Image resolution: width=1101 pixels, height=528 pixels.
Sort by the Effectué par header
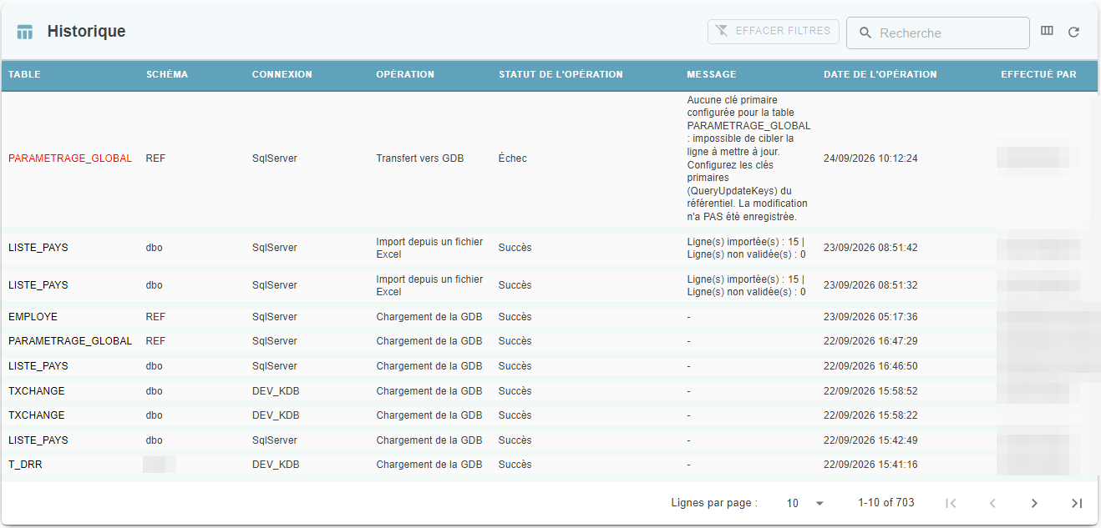coord(1038,74)
